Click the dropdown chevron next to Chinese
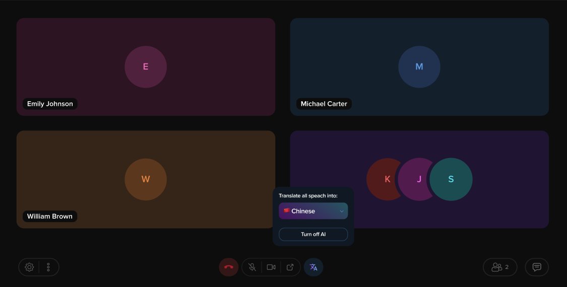This screenshot has width=567, height=287. click(341, 211)
